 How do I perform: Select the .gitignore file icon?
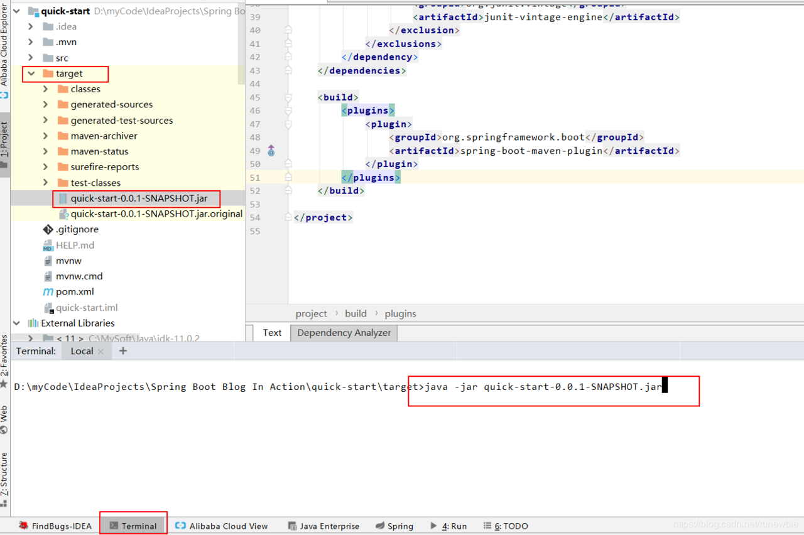(x=48, y=230)
